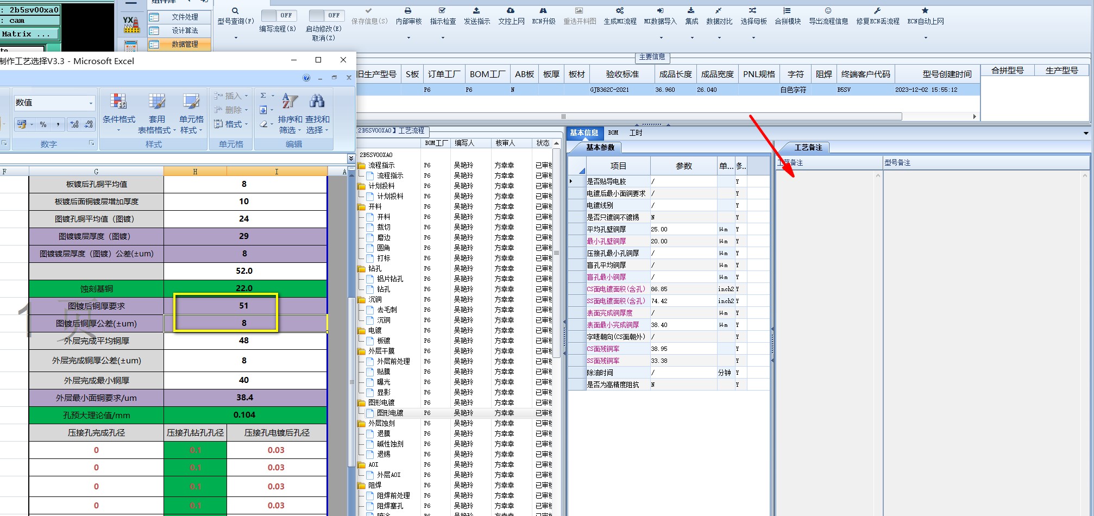Viewport: 1094px width, 516px height.
Task: Click Excel 单元格样式 cell styles icon
Action: click(191, 102)
